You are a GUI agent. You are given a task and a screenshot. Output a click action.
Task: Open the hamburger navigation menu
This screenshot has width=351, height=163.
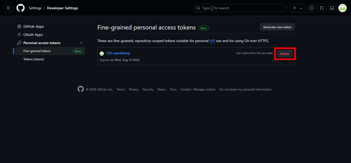(8, 8)
